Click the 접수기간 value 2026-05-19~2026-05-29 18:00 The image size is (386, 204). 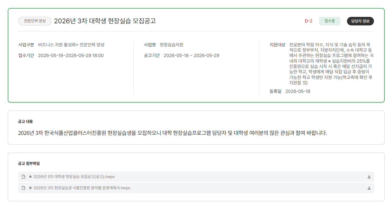[x=71, y=55]
